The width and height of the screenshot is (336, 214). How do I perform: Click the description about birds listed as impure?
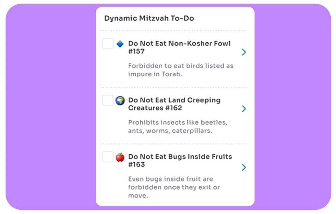click(180, 70)
